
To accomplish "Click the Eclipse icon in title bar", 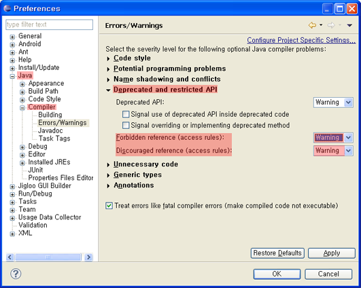I will click(x=7, y=9).
